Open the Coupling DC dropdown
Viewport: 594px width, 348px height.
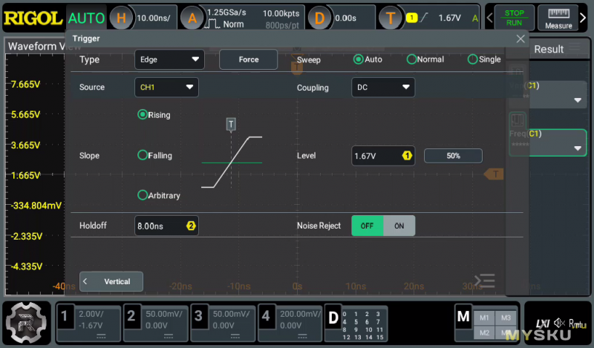click(382, 88)
